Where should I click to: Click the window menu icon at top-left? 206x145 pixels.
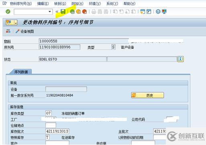[x=4, y=3]
